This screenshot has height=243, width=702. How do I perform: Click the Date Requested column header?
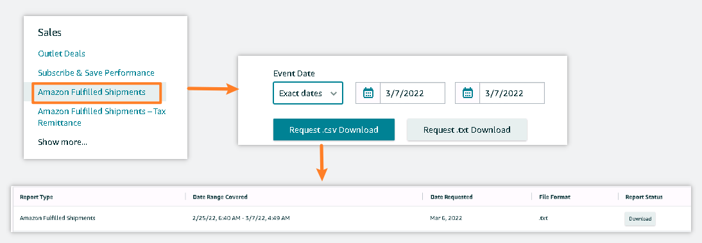tap(451, 197)
